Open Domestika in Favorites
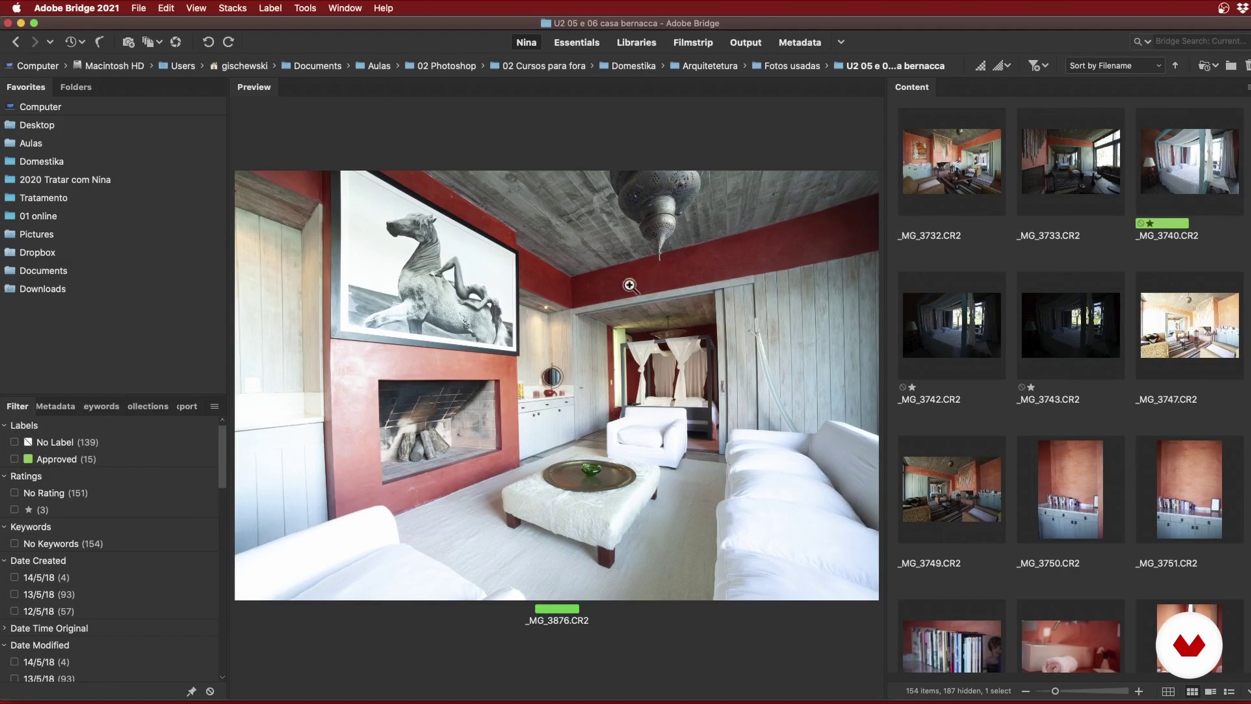 tap(41, 161)
